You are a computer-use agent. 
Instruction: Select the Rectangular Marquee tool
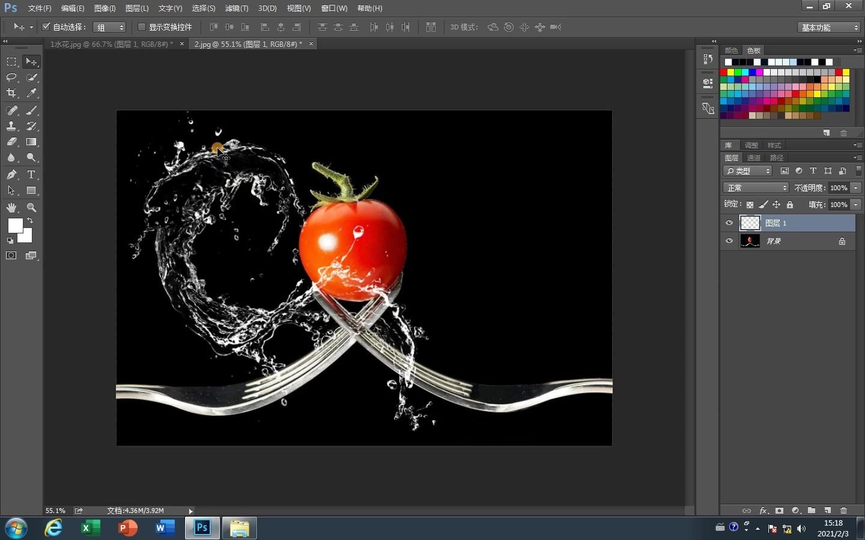click(11, 62)
